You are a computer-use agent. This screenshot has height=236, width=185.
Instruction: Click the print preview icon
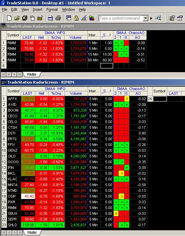(x=50, y=18)
